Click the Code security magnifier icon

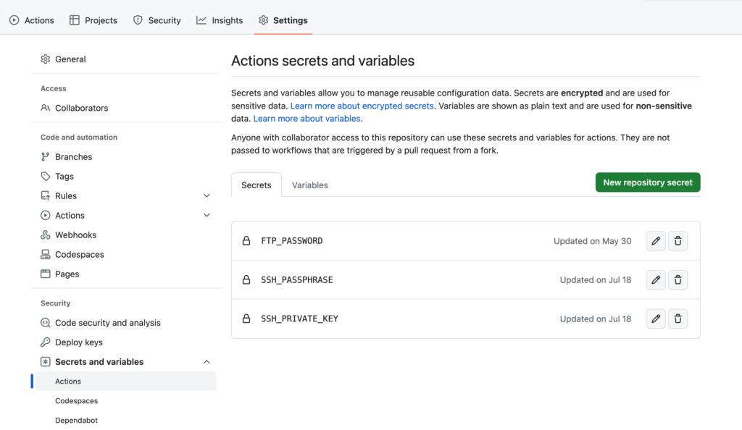click(46, 323)
